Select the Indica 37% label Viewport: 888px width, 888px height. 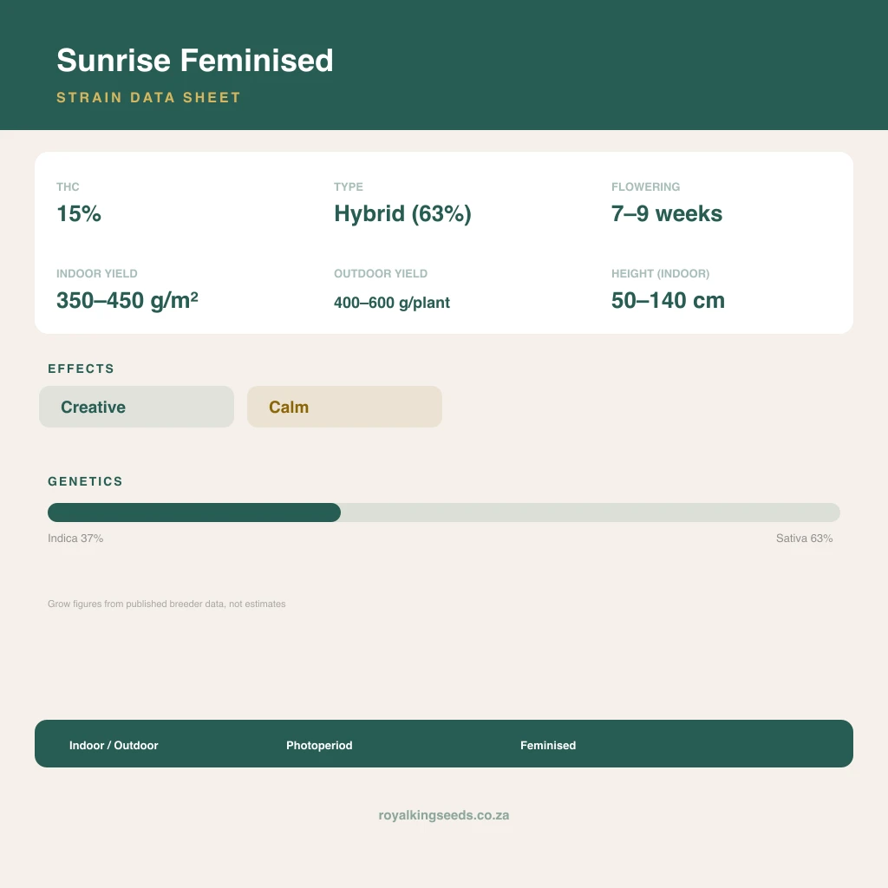75,538
